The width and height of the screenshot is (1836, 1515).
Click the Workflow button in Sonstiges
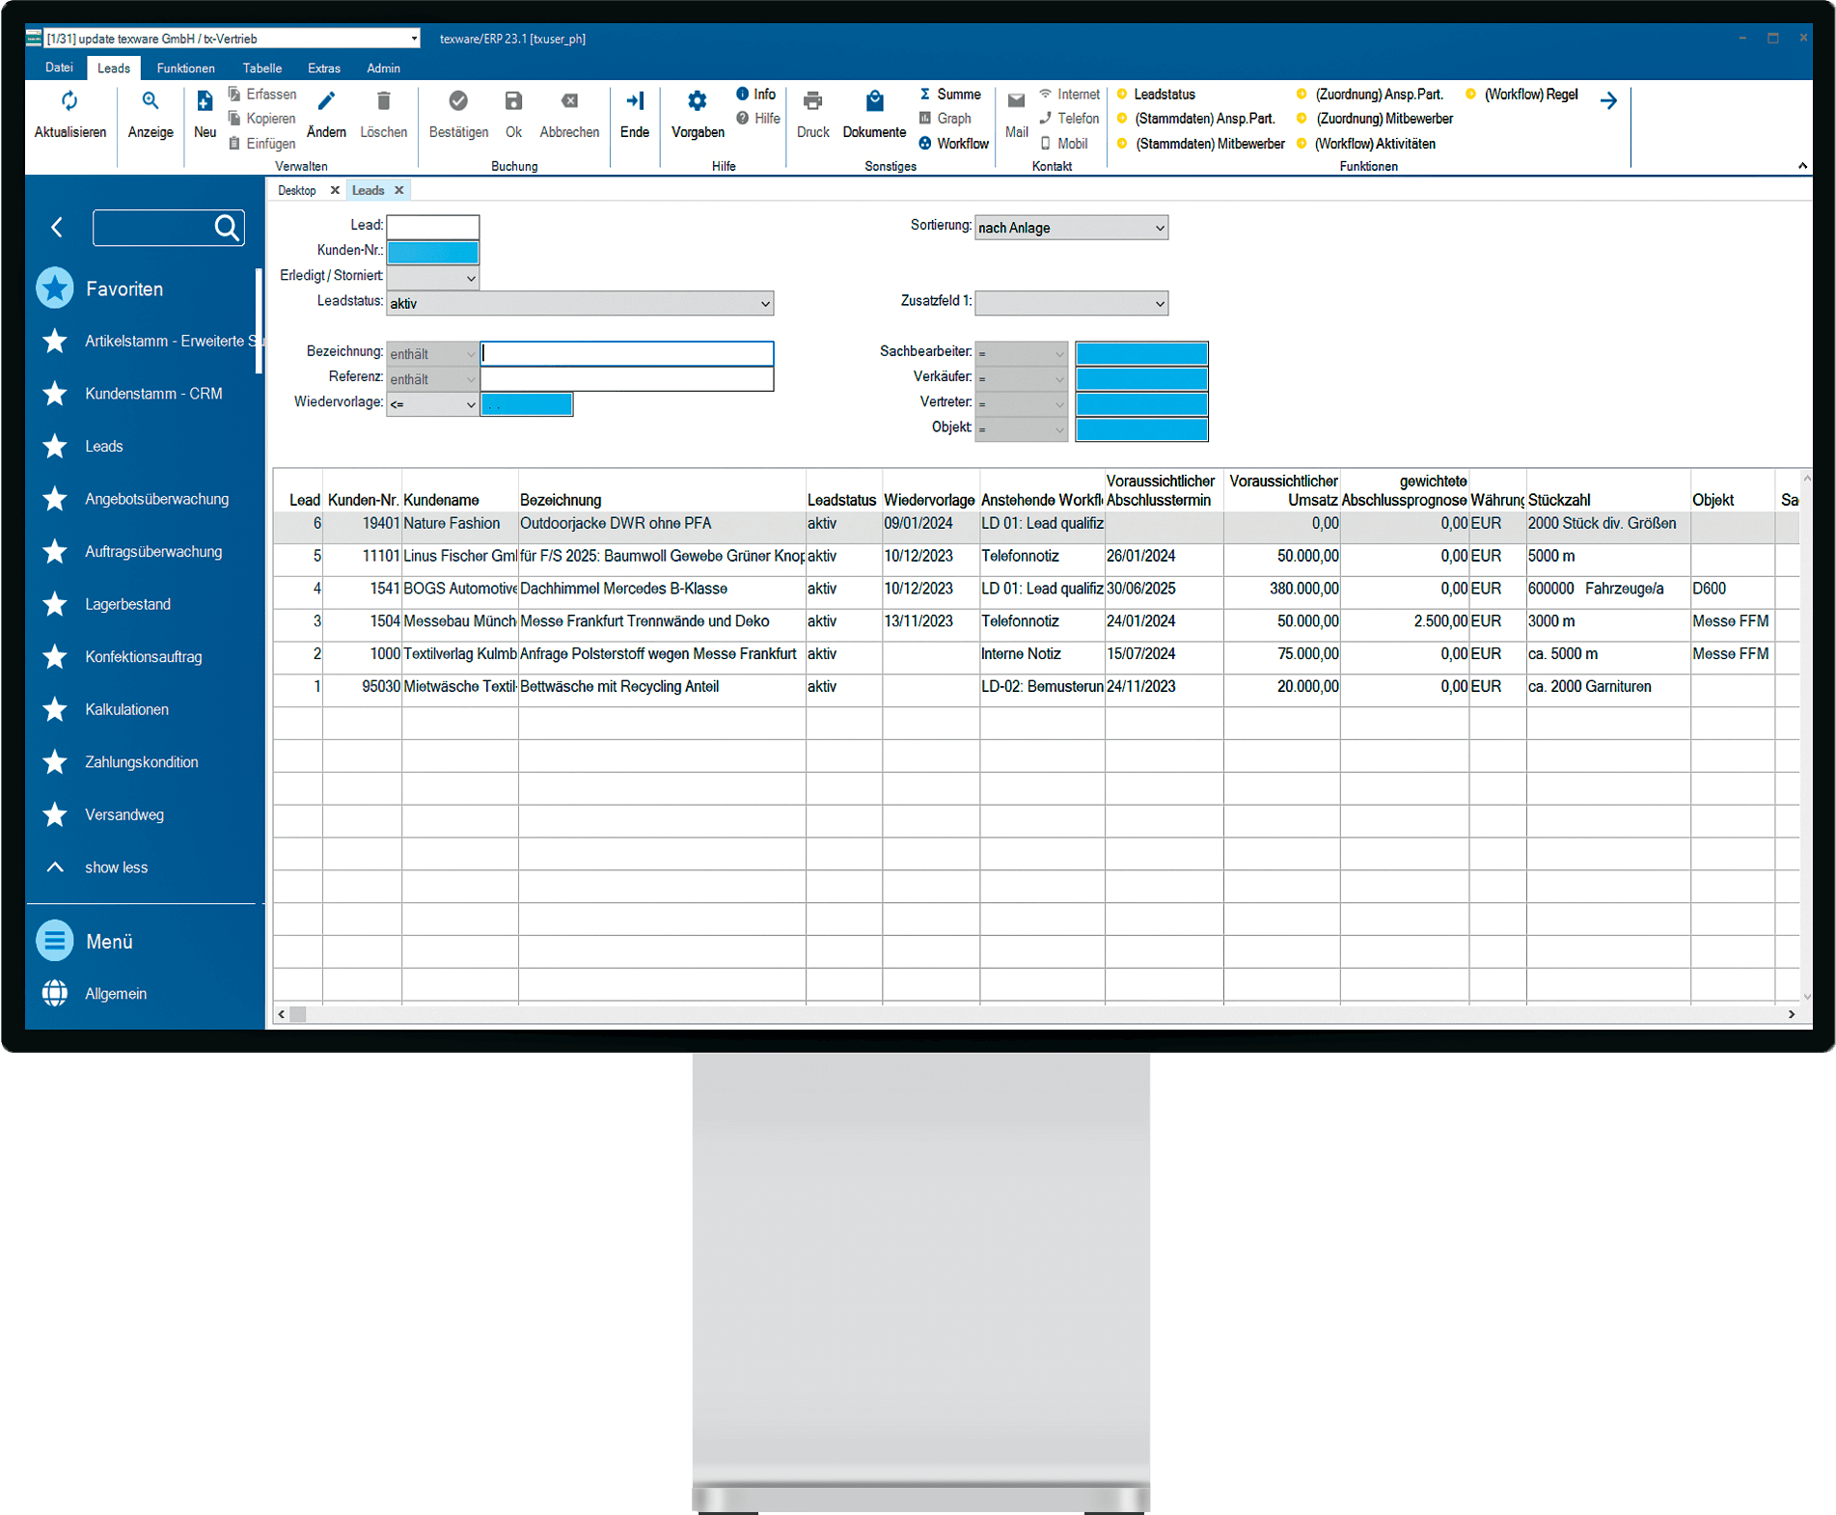[x=962, y=144]
